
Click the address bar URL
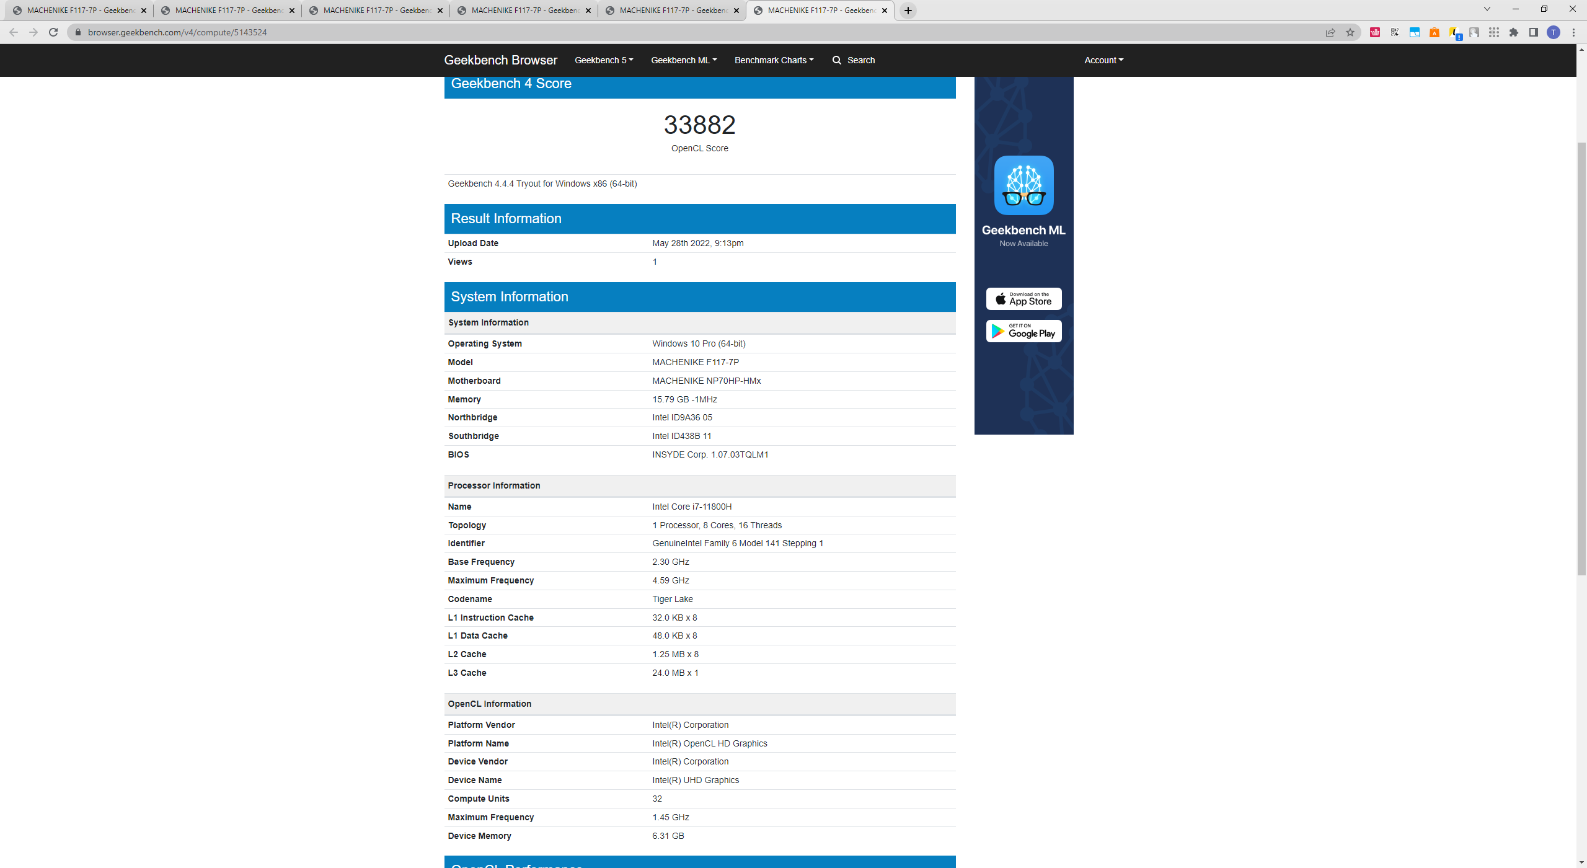pos(177,32)
